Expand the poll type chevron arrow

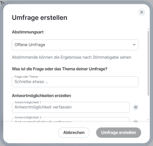(134, 45)
